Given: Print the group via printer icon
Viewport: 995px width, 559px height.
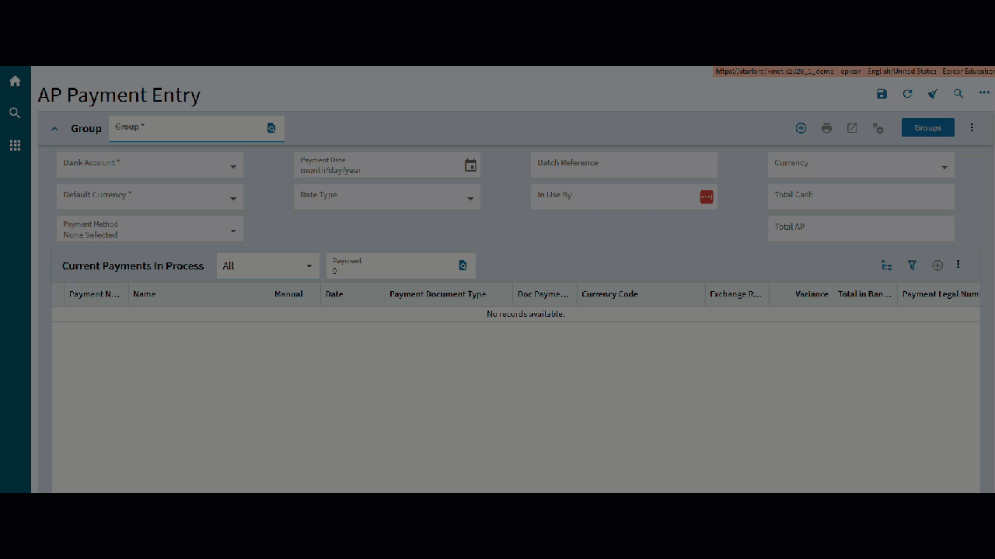Looking at the screenshot, I should [x=826, y=128].
